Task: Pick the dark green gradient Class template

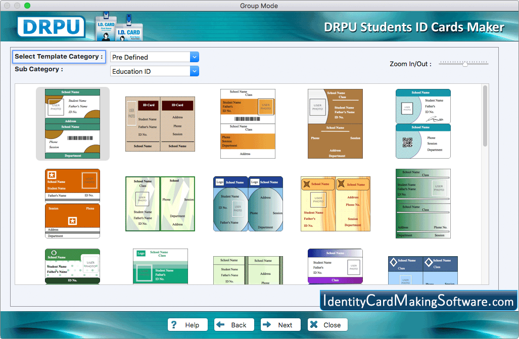Action: coord(423,204)
